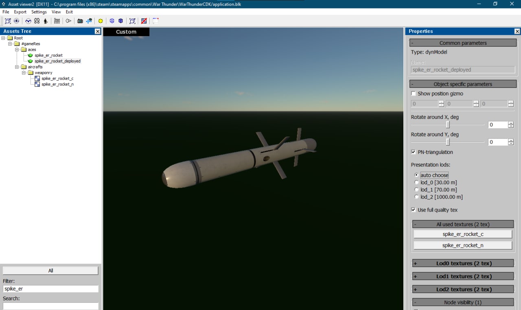Collapse the weaponry folder node
Screen dimensions: 521x310
click(x=24, y=73)
